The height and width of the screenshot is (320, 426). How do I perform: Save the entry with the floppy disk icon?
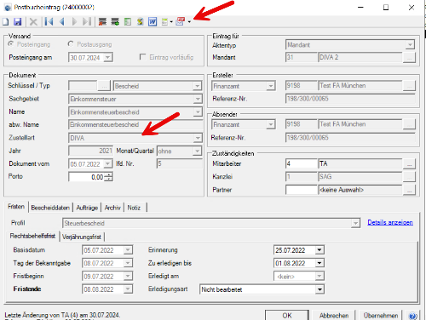click(x=18, y=22)
